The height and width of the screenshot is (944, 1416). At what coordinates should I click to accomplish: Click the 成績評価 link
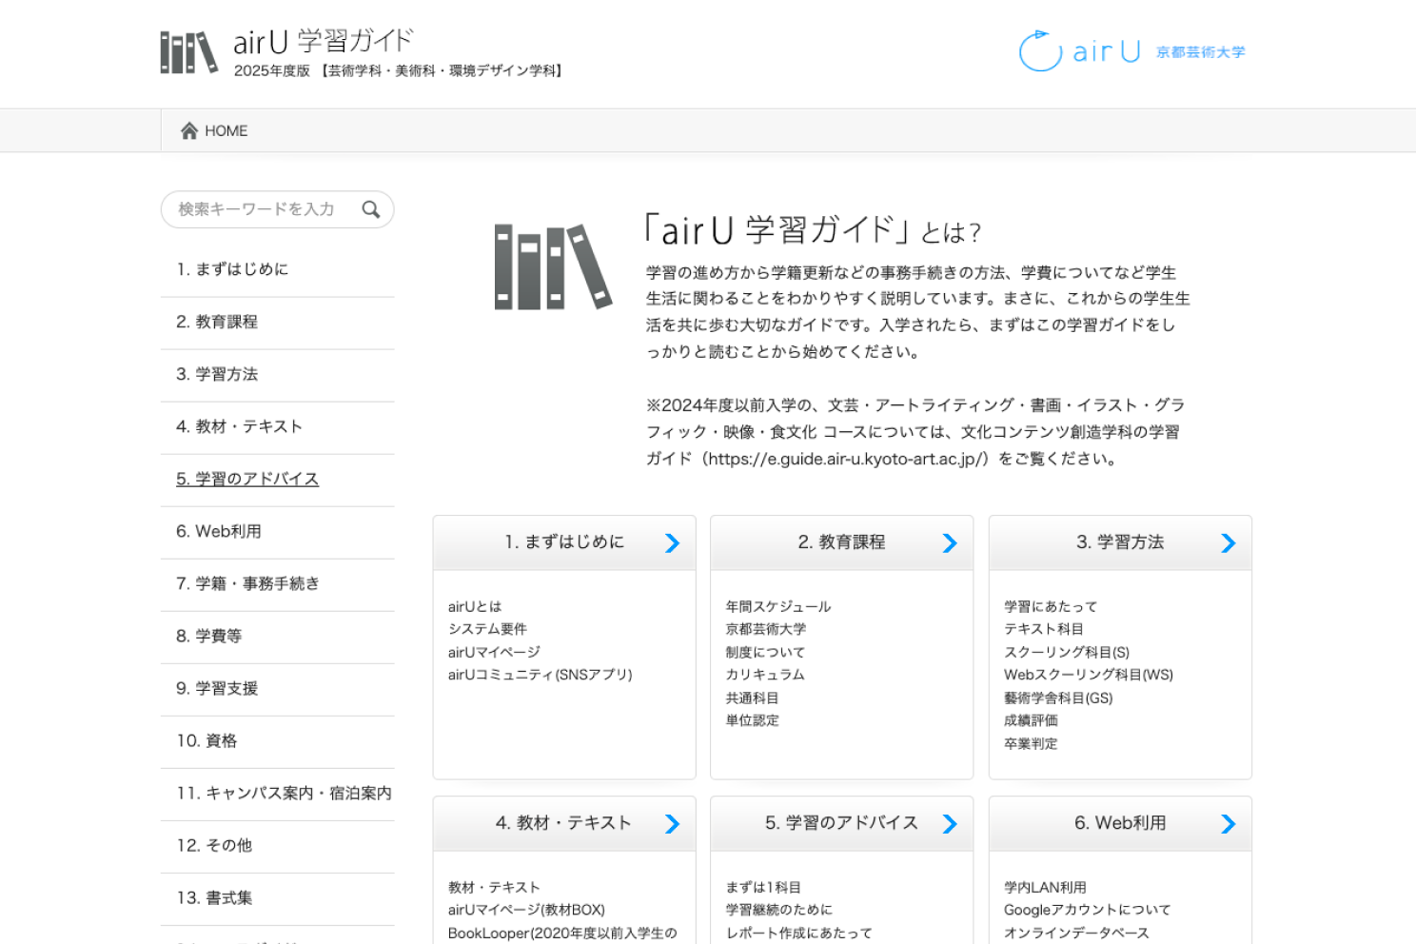1031,720
